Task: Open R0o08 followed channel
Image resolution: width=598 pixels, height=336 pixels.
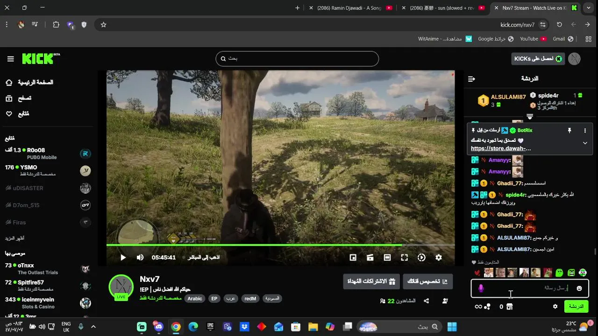Action: point(48,154)
